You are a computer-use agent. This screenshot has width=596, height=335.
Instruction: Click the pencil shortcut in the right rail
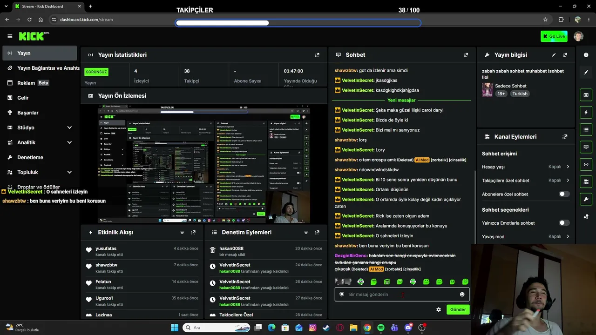pyautogui.click(x=586, y=73)
